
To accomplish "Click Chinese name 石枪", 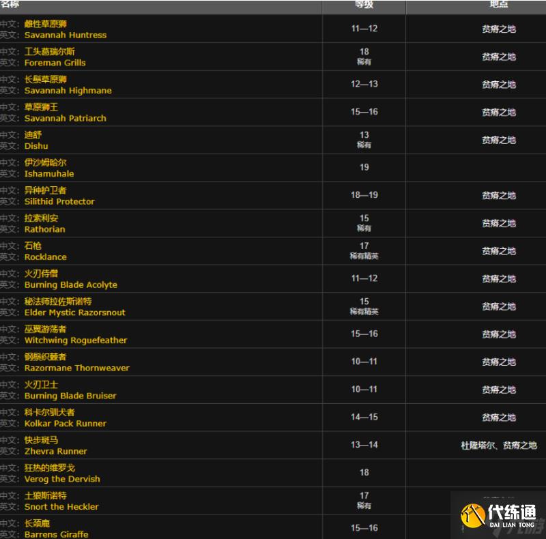I will 33,246.
